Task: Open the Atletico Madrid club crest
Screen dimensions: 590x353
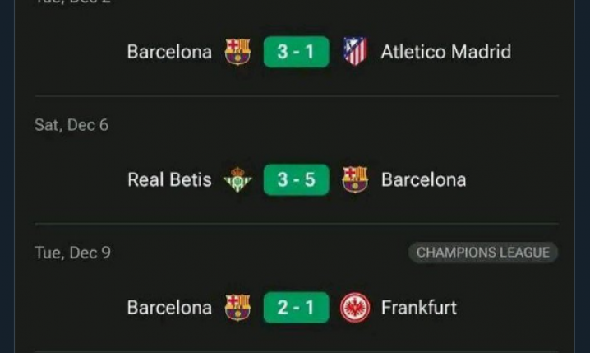Action: pos(355,52)
